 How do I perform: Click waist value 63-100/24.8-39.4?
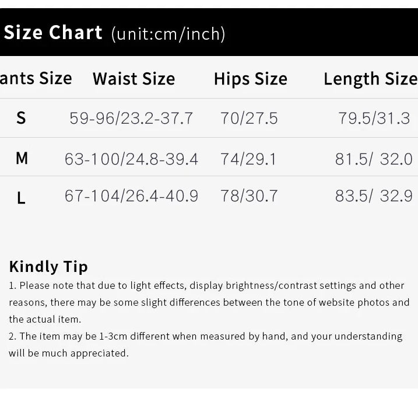pyautogui.click(x=131, y=159)
